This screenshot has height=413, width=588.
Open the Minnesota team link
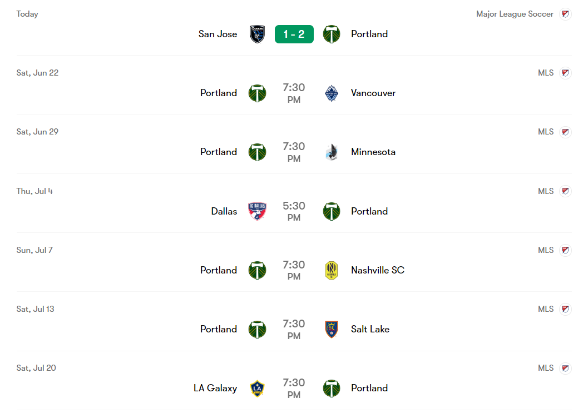pyautogui.click(x=373, y=152)
